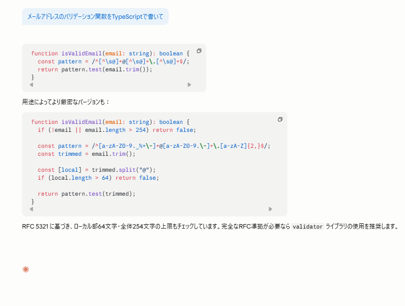The image size is (405, 306).
Task: Click the local.length > 64 check line
Action: (x=98, y=178)
